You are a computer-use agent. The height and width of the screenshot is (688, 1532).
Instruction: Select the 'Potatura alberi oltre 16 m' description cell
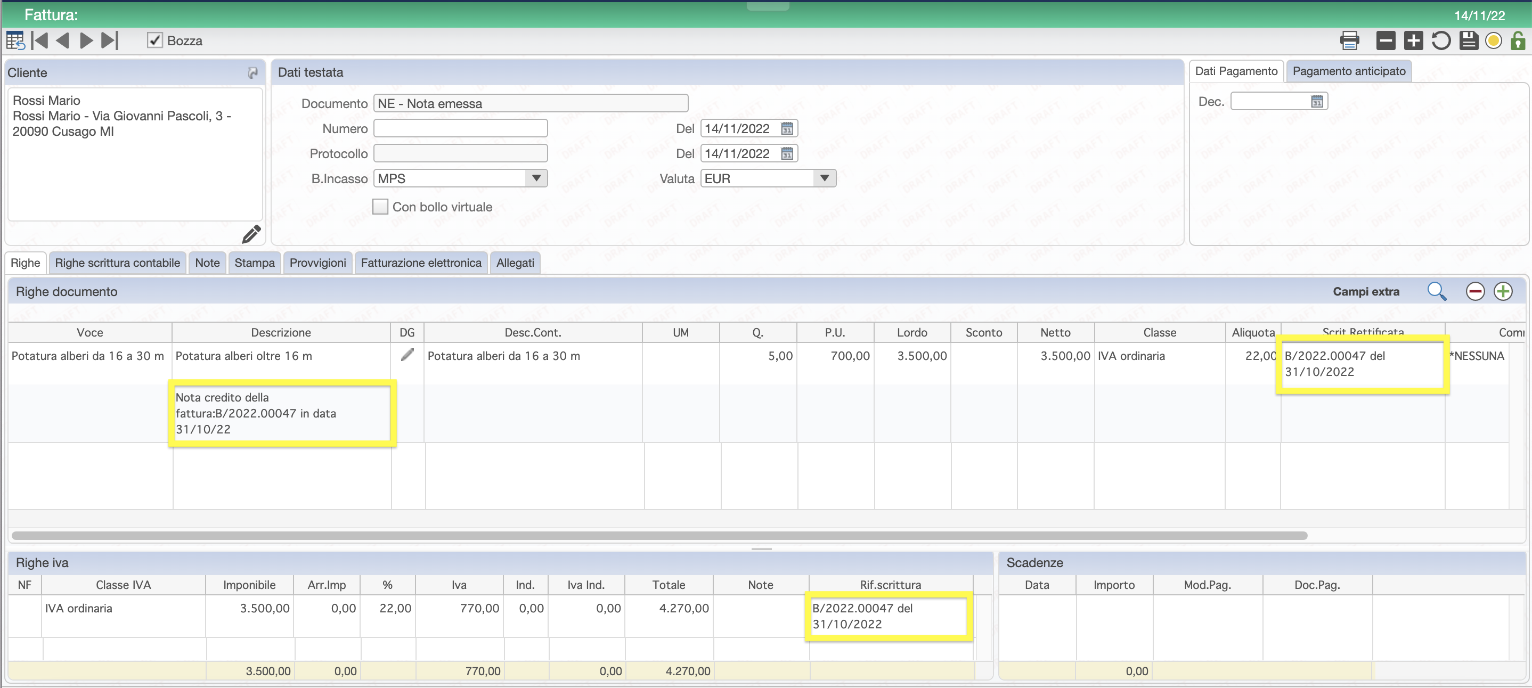pos(281,363)
